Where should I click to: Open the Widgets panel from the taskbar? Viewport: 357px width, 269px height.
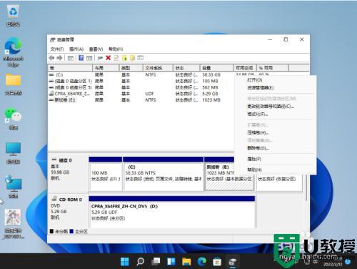(171, 262)
